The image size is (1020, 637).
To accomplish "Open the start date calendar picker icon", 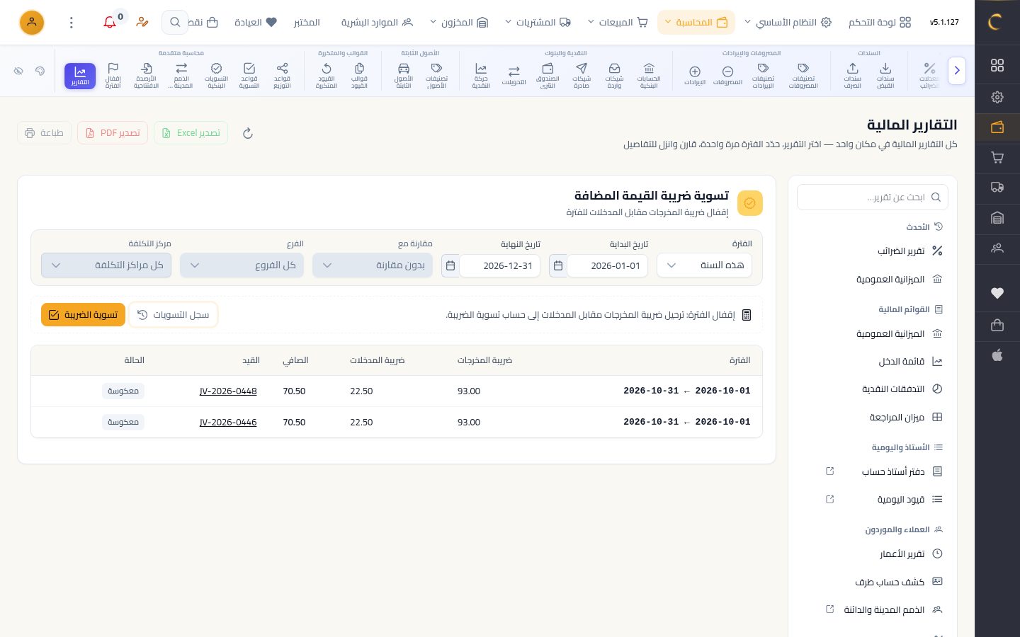I will (x=558, y=265).
